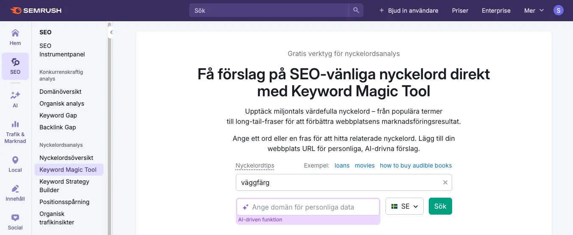Click the Nyckelordtips label
Image resolution: width=573 pixels, height=235 pixels.
pyautogui.click(x=255, y=165)
